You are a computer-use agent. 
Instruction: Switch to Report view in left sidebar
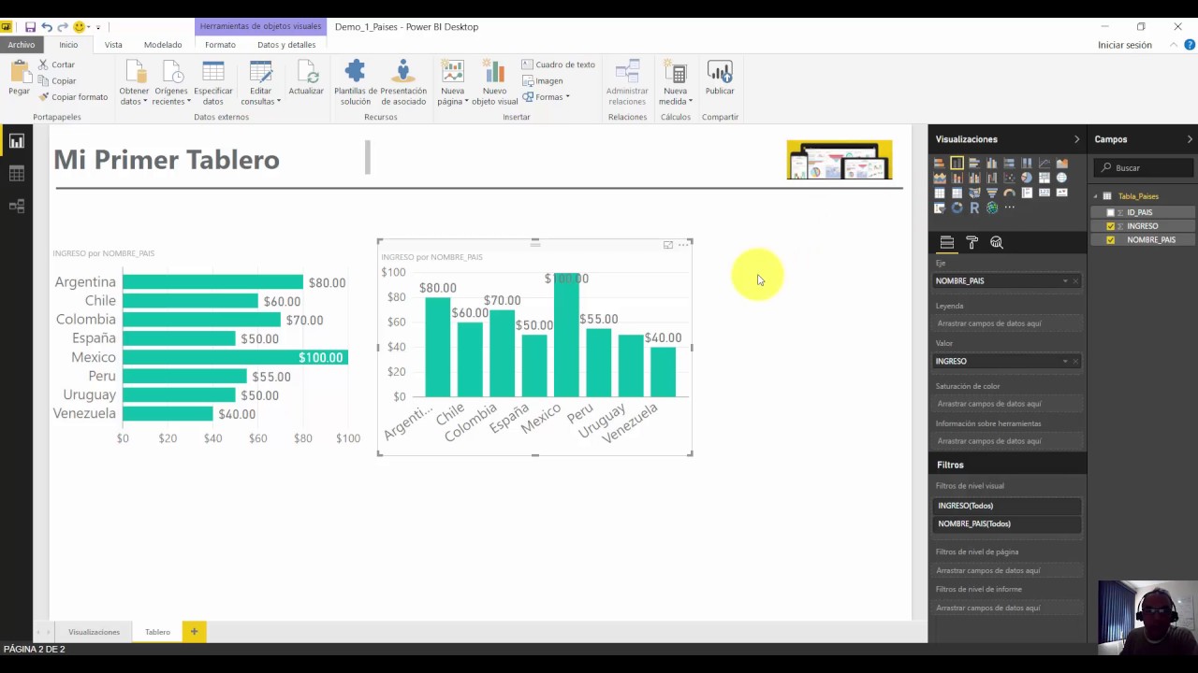click(16, 141)
